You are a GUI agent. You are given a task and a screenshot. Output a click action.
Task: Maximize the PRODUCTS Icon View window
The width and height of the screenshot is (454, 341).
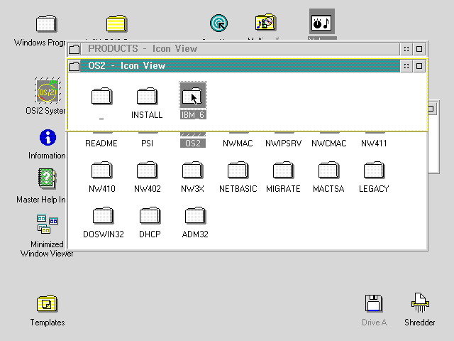pyautogui.click(x=419, y=49)
